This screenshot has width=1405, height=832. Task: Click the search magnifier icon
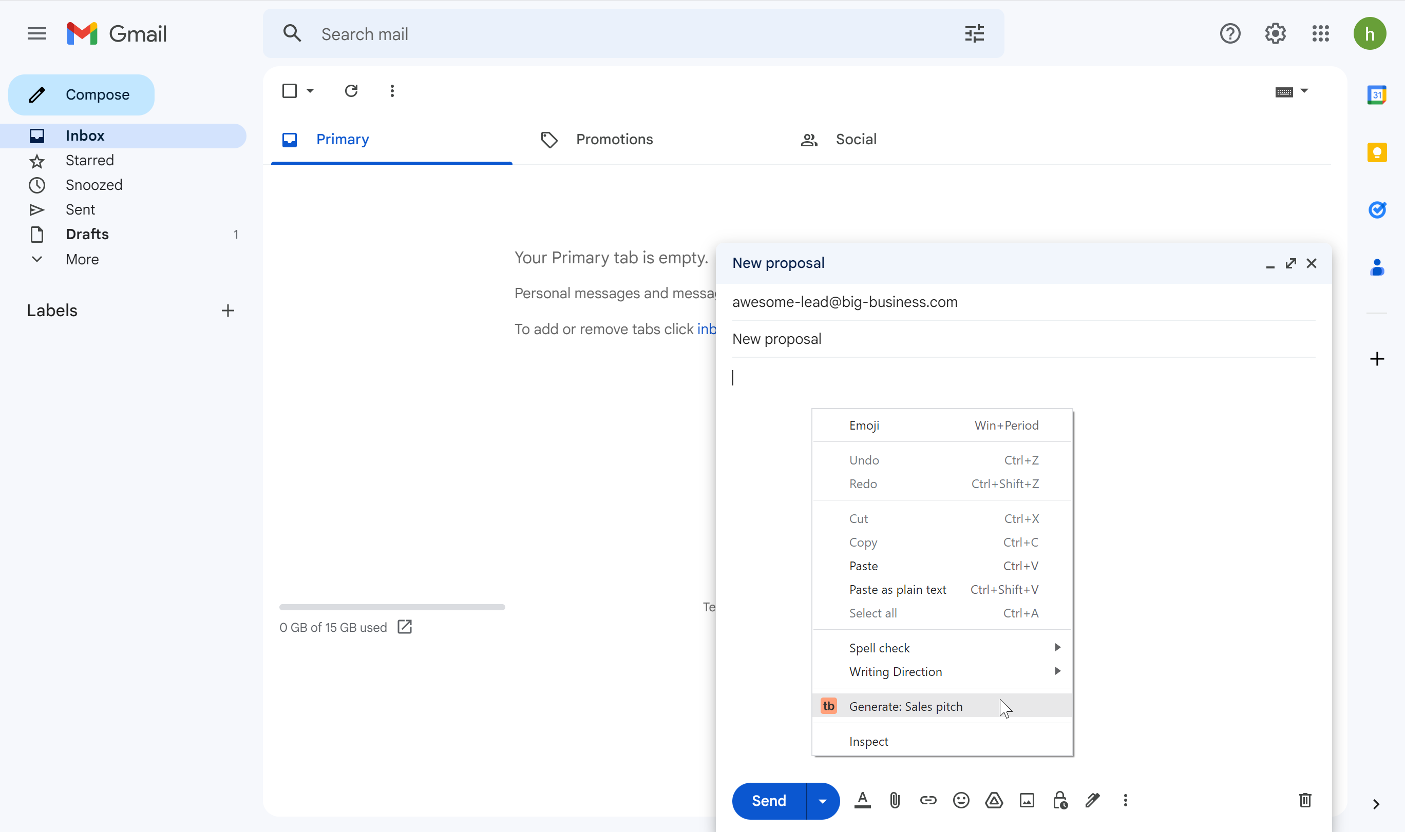(292, 34)
